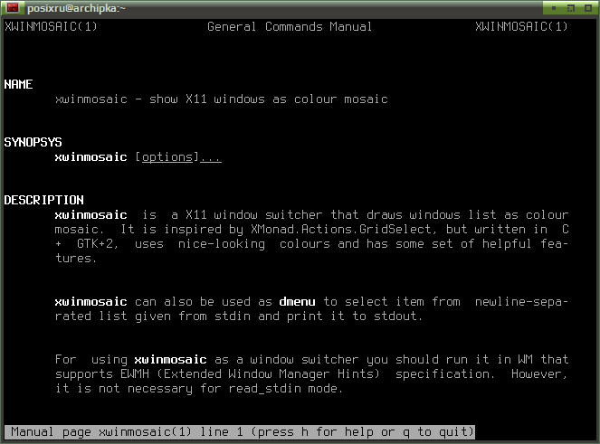The width and height of the screenshot is (600, 444).
Task: Click the bold xwinmosaic before 'can also be used'
Action: [90, 301]
